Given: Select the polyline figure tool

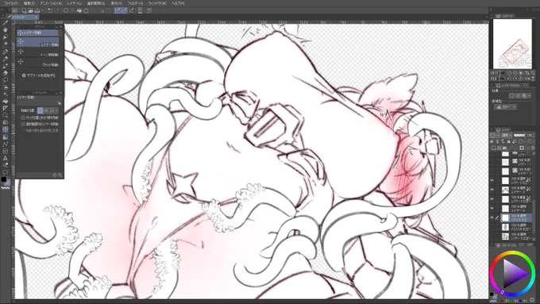Looking at the screenshot, I should pyautogui.click(x=6, y=144).
